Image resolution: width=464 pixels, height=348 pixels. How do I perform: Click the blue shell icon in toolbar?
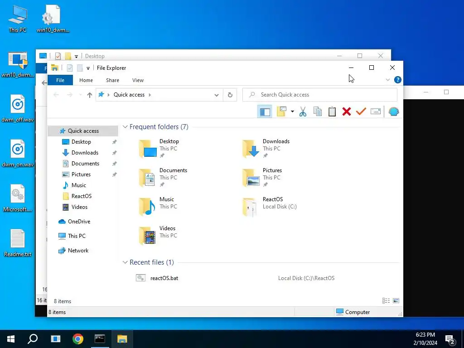click(x=394, y=111)
